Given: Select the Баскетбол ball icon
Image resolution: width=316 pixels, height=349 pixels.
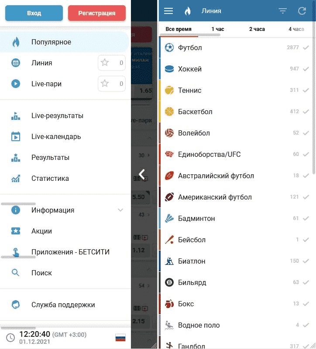Looking at the screenshot, I should 169,112.
